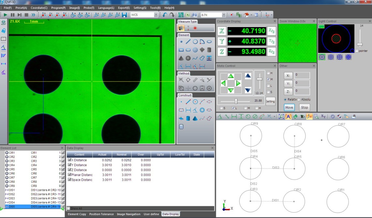
Task: Select the Sphere element tool
Action: [x=188, y=58]
